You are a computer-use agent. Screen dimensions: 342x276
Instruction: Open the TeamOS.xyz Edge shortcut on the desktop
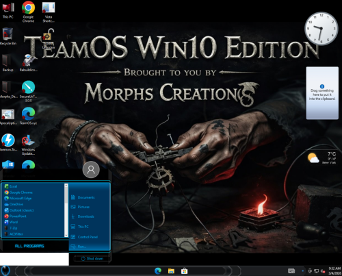(x=28, y=116)
